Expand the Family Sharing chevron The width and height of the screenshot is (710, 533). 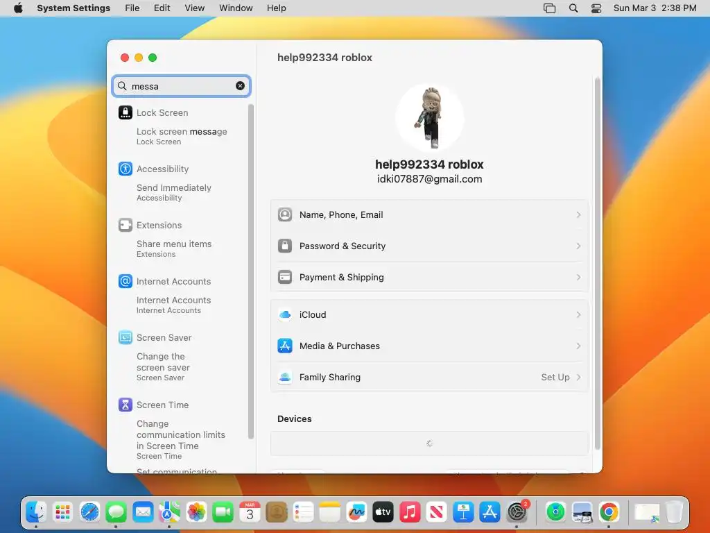[x=578, y=377]
